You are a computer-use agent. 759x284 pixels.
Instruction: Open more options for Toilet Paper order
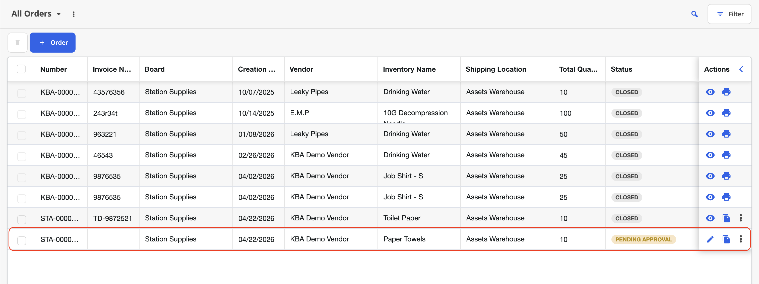pyautogui.click(x=740, y=218)
